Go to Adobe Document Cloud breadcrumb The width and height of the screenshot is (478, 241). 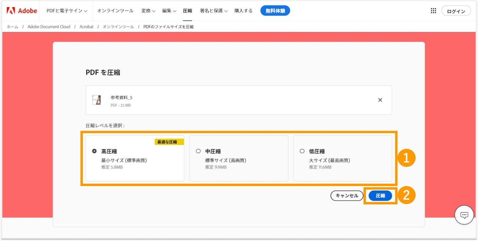point(49,27)
